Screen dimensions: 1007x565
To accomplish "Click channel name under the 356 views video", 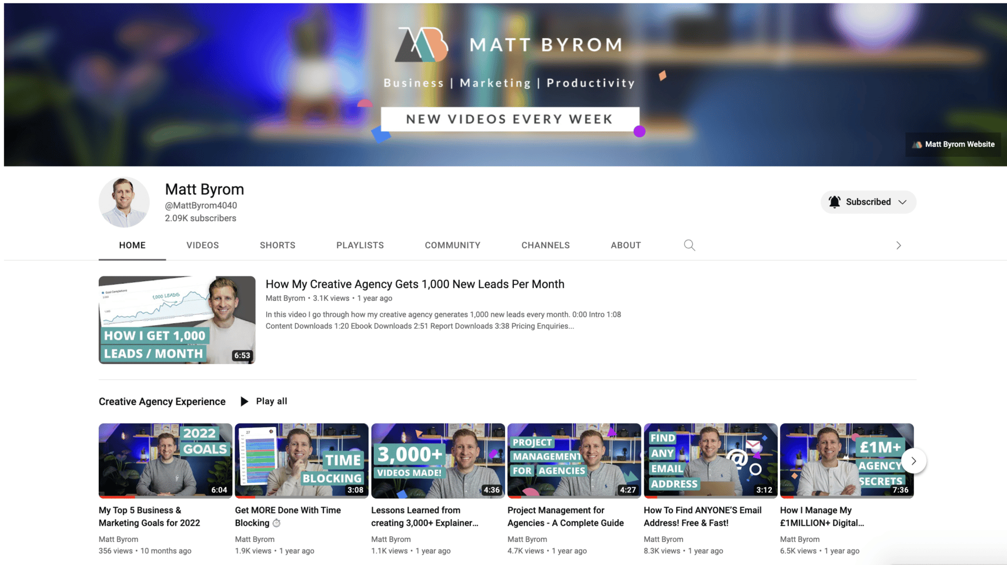I will click(x=118, y=539).
